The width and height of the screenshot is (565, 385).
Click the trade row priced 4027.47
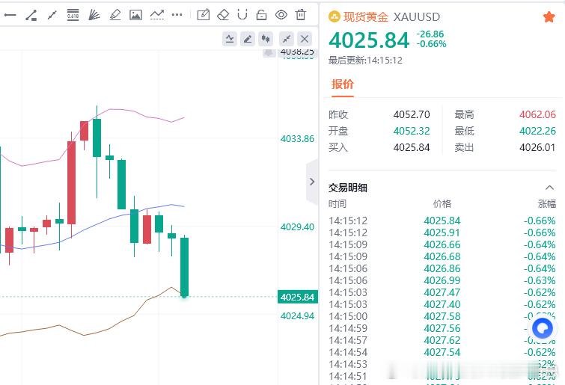tap(442, 292)
